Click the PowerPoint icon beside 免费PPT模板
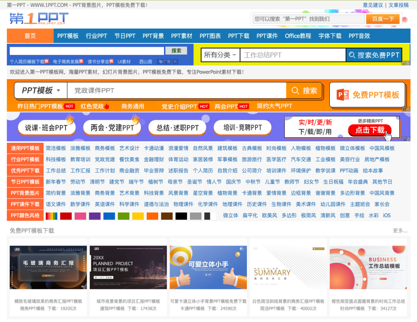The width and height of the screenshot is (417, 322). [343, 95]
